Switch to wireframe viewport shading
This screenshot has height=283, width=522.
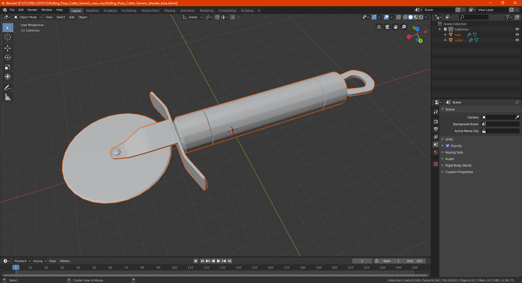click(x=405, y=17)
